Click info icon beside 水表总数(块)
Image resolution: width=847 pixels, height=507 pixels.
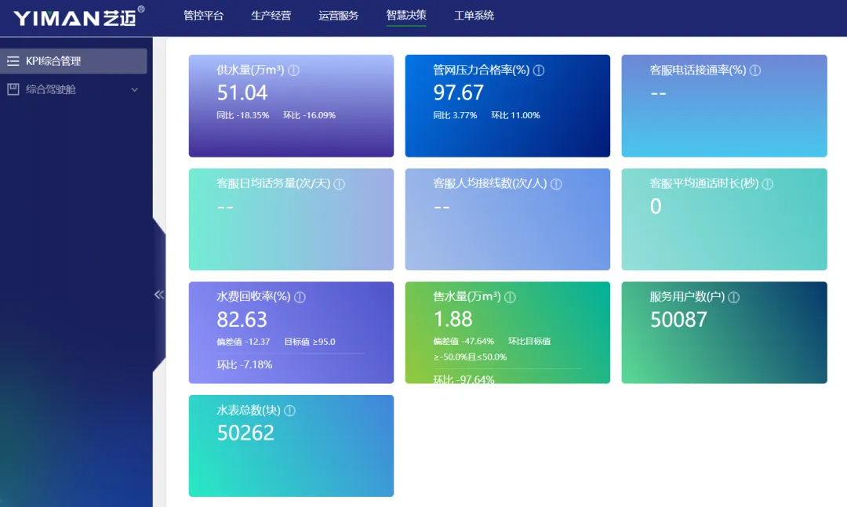289,411
